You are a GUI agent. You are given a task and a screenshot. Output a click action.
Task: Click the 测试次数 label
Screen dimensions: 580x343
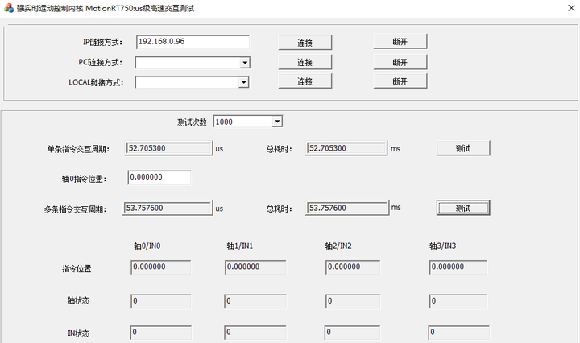point(192,122)
